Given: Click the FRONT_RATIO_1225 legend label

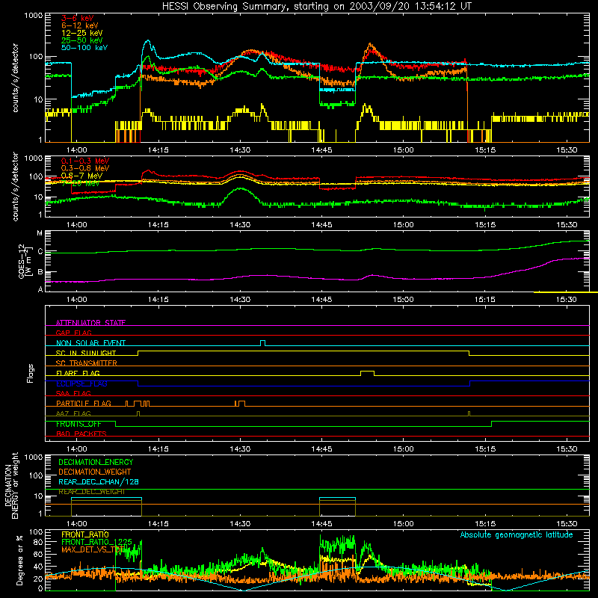Looking at the screenshot, I should (96, 542).
